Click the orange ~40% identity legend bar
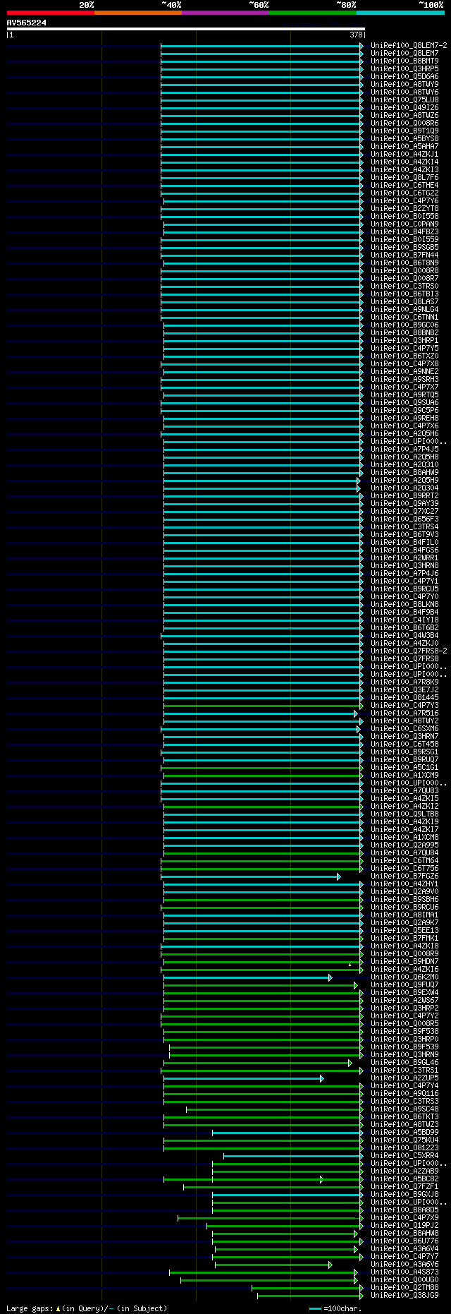 click(138, 13)
